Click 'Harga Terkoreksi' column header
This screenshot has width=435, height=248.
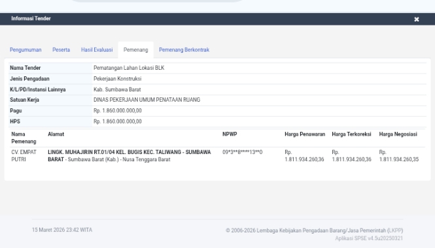click(x=351, y=134)
